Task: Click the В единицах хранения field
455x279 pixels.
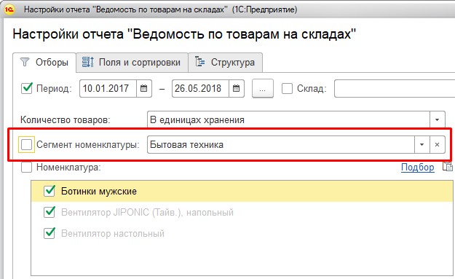Action: (x=288, y=119)
